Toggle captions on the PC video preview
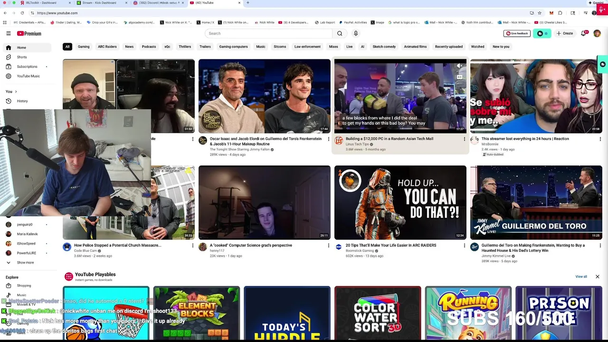608x342 pixels. [x=459, y=77]
